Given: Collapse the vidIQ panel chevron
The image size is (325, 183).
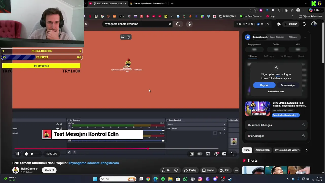Looking at the screenshot, I should [x=305, y=37].
